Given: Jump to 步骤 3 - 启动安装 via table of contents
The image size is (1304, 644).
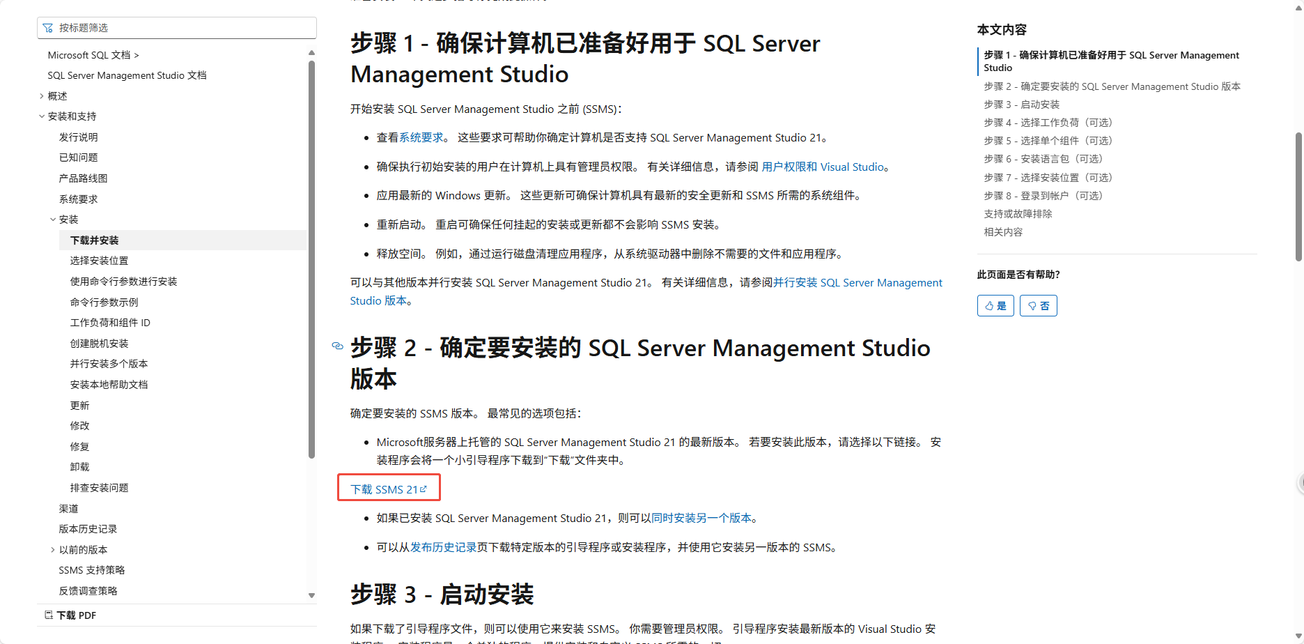Looking at the screenshot, I should pyautogui.click(x=1021, y=104).
